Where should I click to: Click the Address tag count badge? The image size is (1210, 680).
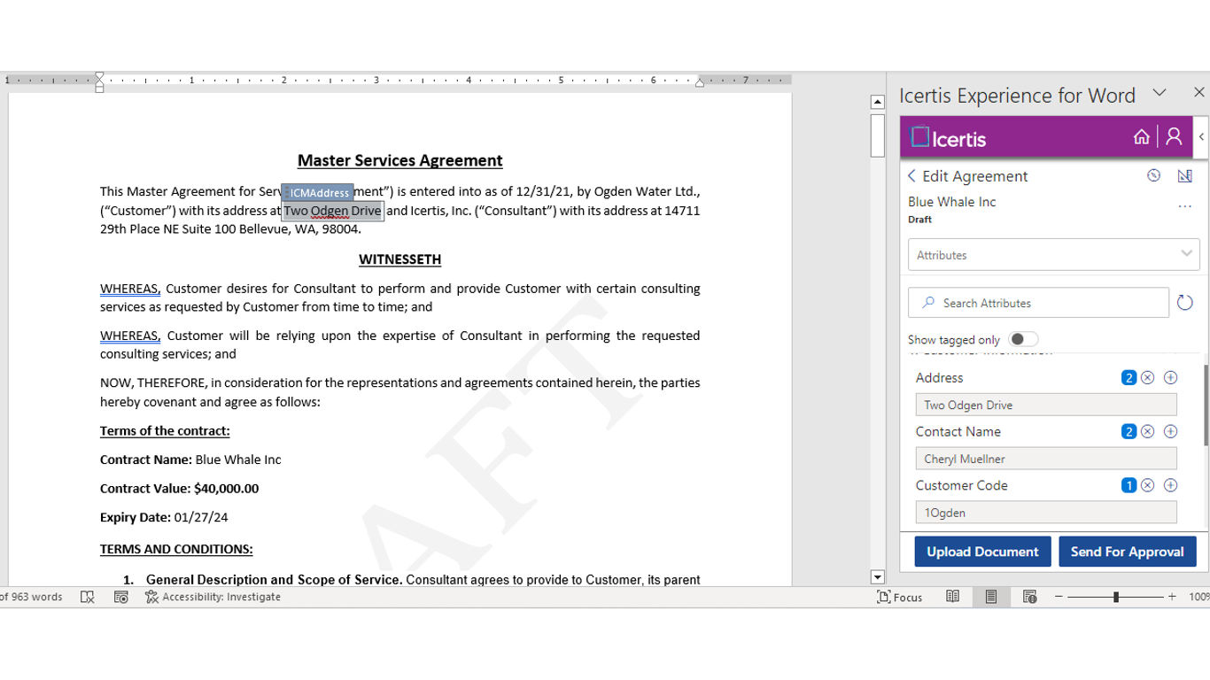point(1129,378)
